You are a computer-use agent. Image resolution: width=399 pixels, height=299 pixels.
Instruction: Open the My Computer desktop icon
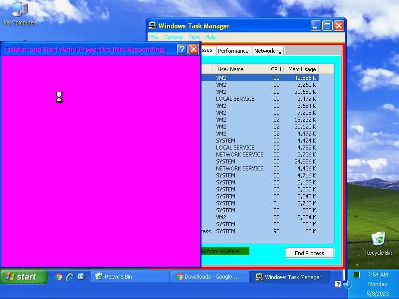pos(19,13)
